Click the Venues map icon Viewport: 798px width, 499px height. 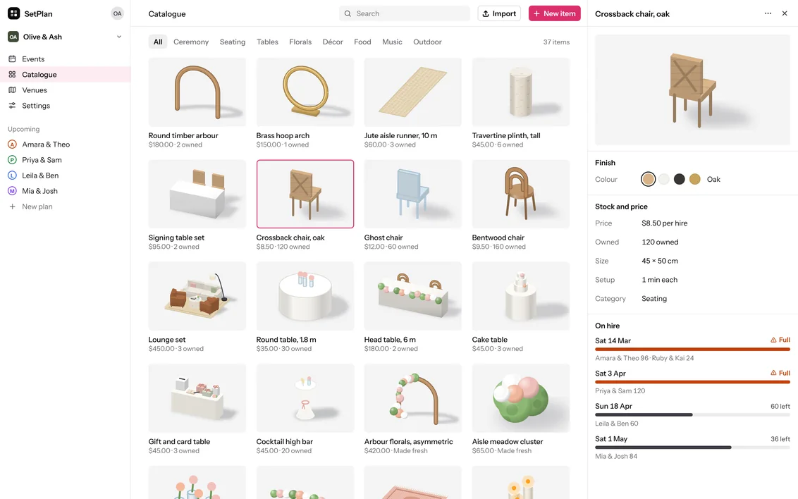click(12, 90)
